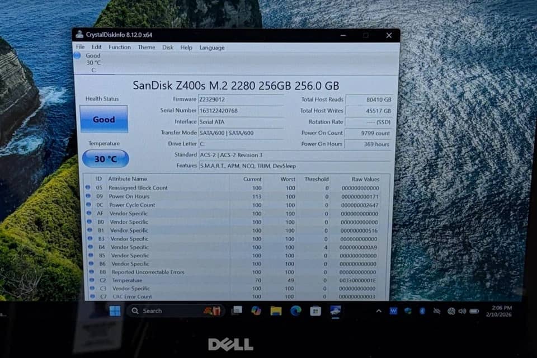
Task: Click status dot of C3 Vendor Specific row
Action: pos(92,288)
